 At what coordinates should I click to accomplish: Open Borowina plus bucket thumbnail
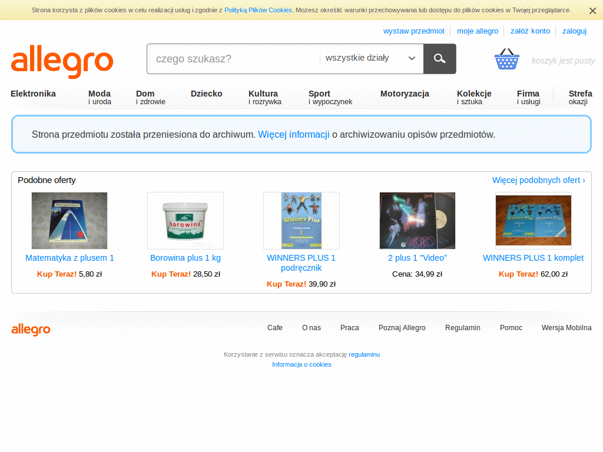pyautogui.click(x=185, y=221)
